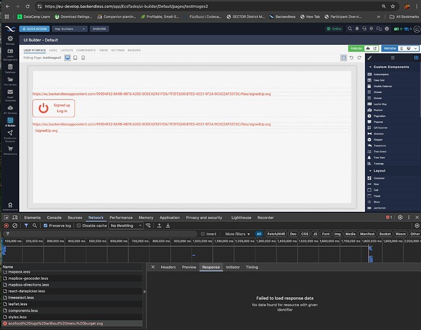The height and width of the screenshot is (330, 421).
Task: Click the clear network log icon
Action: 15,225
